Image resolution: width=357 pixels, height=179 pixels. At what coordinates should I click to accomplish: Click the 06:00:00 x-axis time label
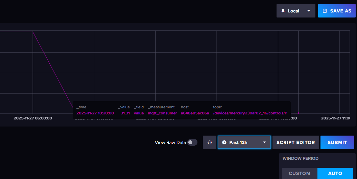tap(33, 118)
